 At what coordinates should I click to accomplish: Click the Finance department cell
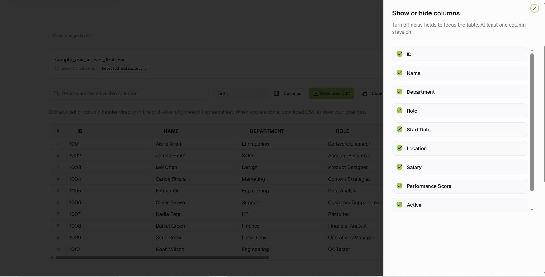click(x=282, y=226)
